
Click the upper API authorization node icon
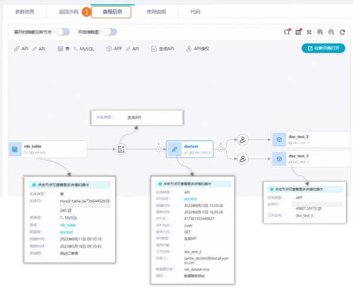tap(242, 139)
